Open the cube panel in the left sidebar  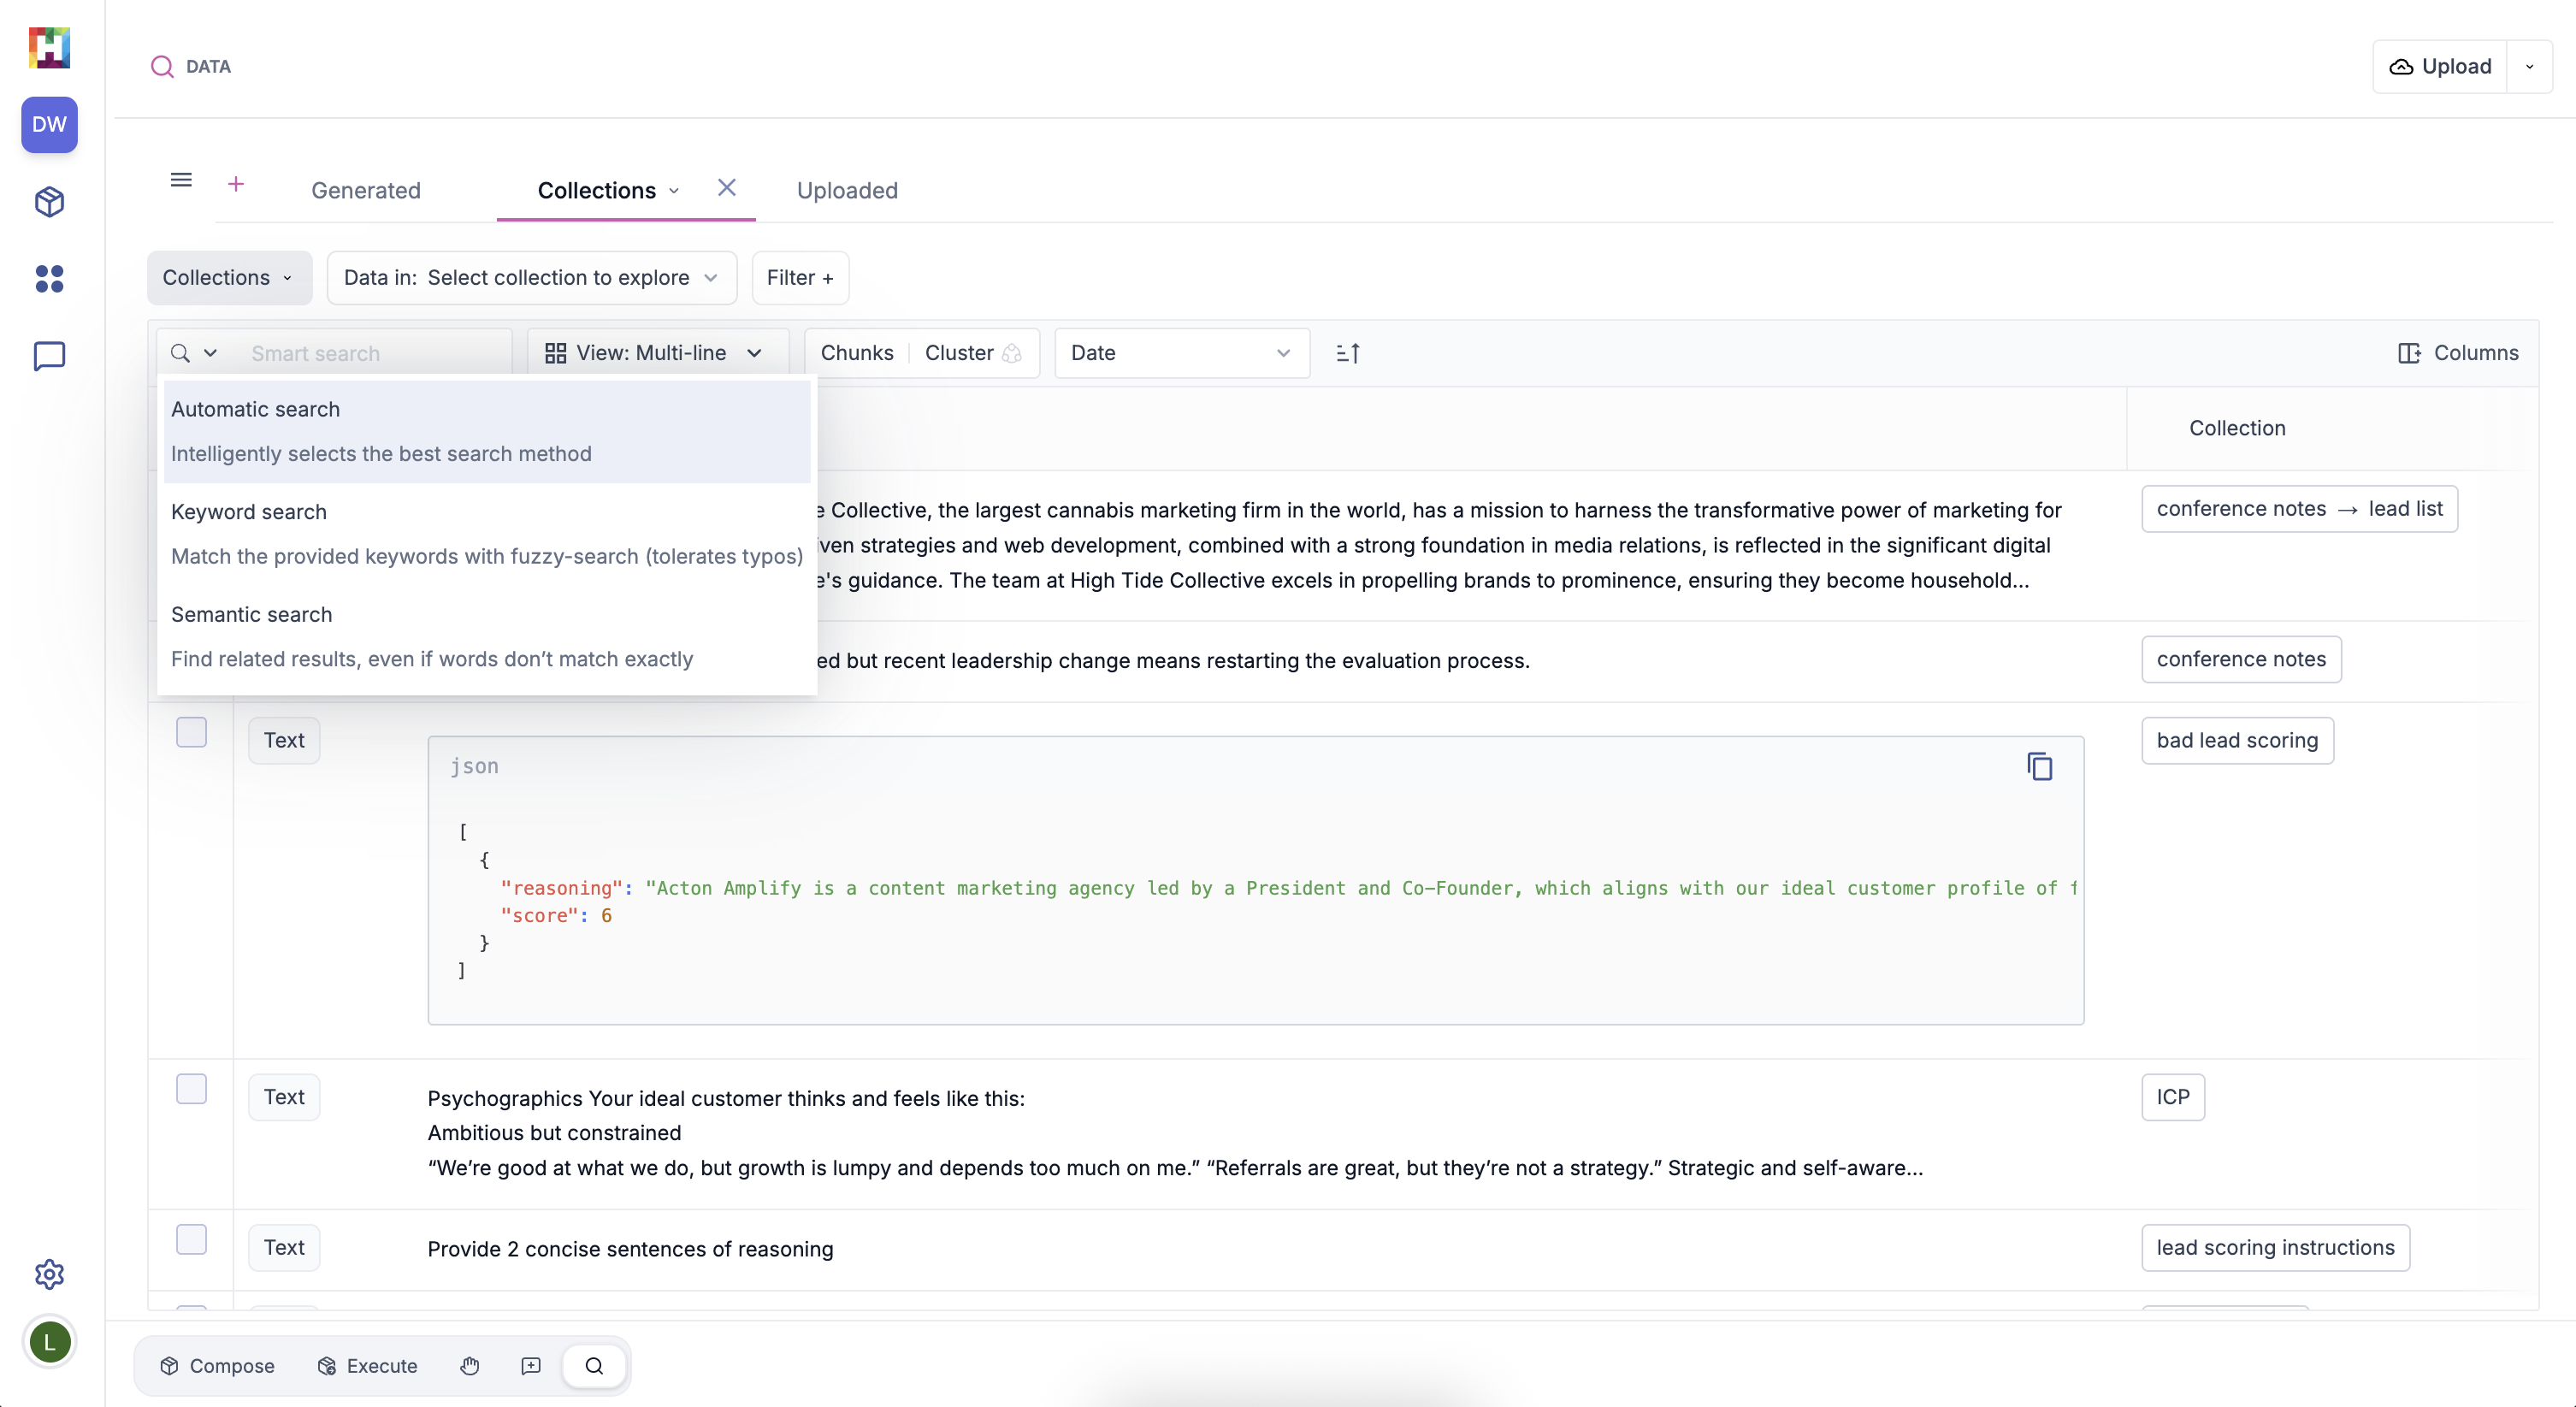point(48,202)
